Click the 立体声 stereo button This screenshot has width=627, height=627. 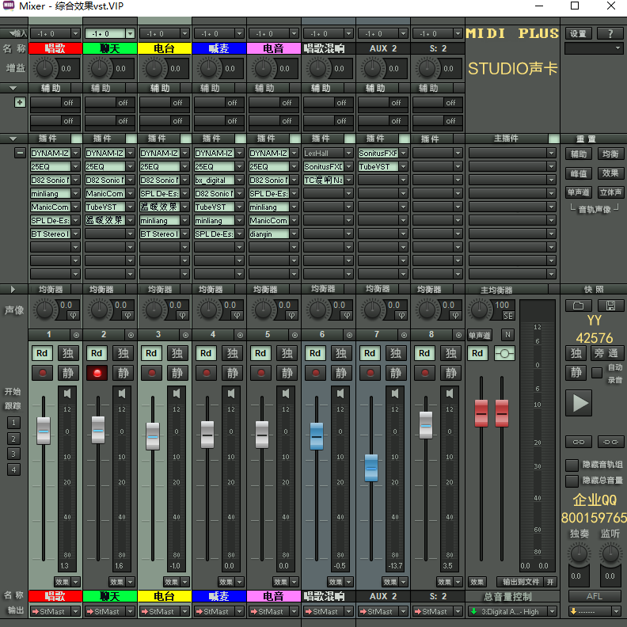click(x=610, y=192)
